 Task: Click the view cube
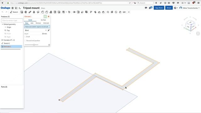[190, 26]
